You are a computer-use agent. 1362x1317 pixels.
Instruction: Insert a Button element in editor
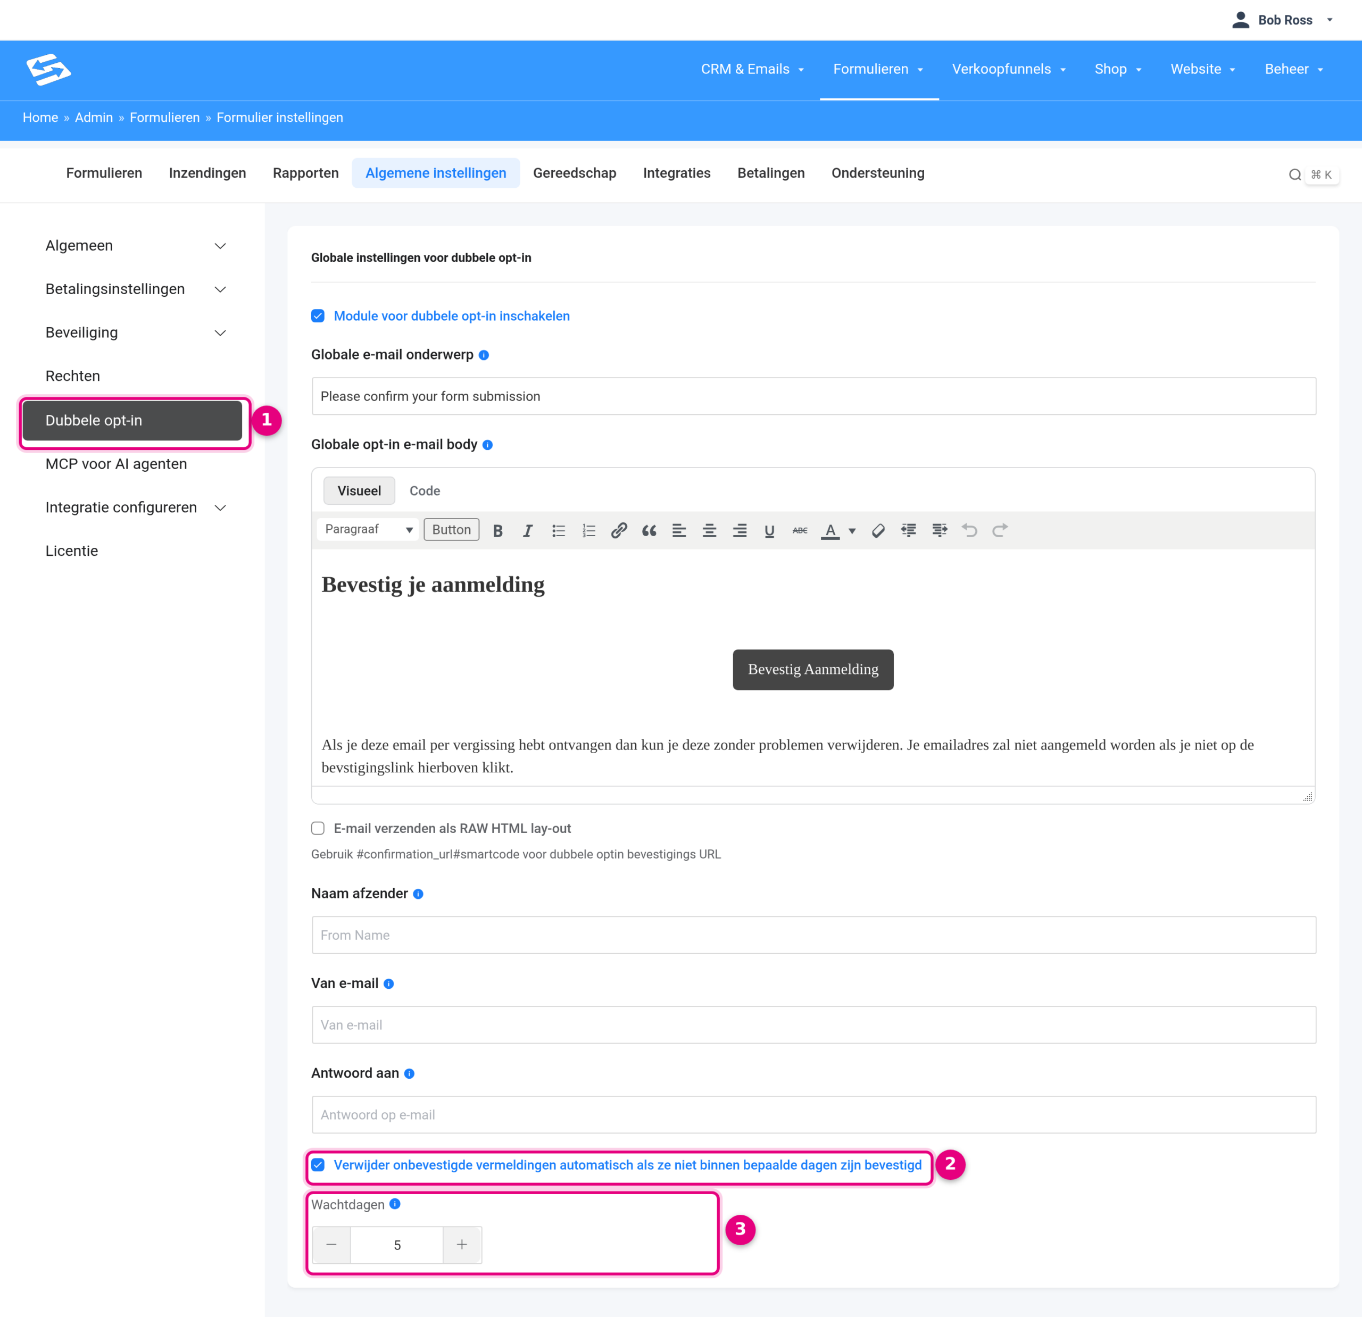point(452,529)
